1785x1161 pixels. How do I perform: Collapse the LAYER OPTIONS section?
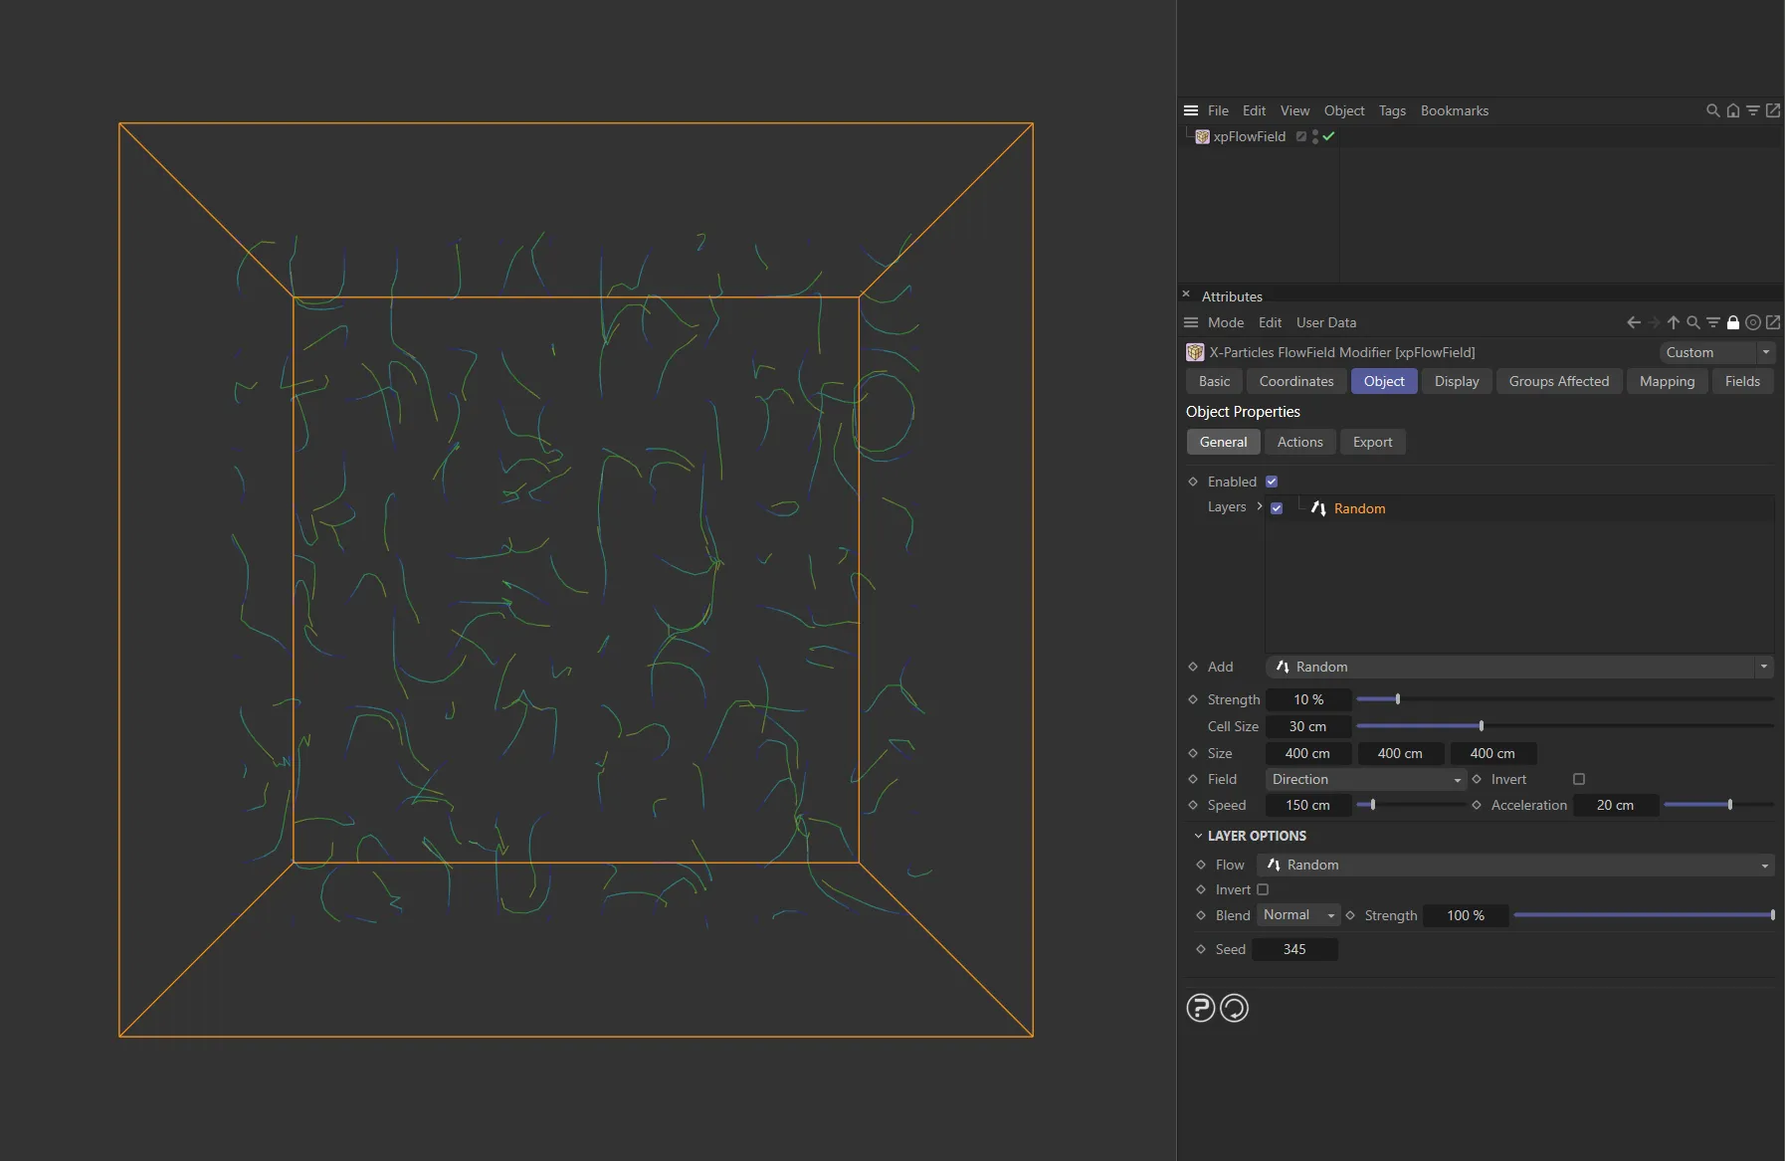1198,836
